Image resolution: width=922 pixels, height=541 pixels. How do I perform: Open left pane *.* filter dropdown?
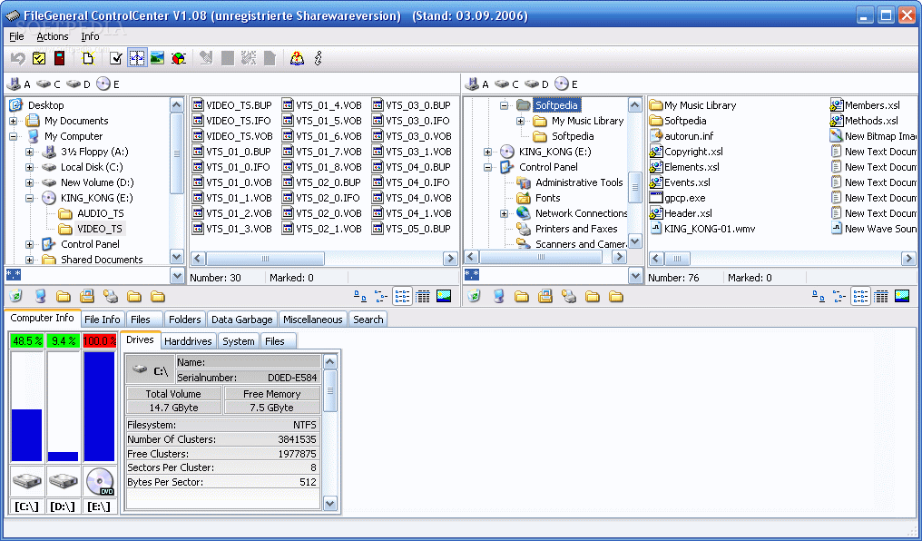coord(177,275)
